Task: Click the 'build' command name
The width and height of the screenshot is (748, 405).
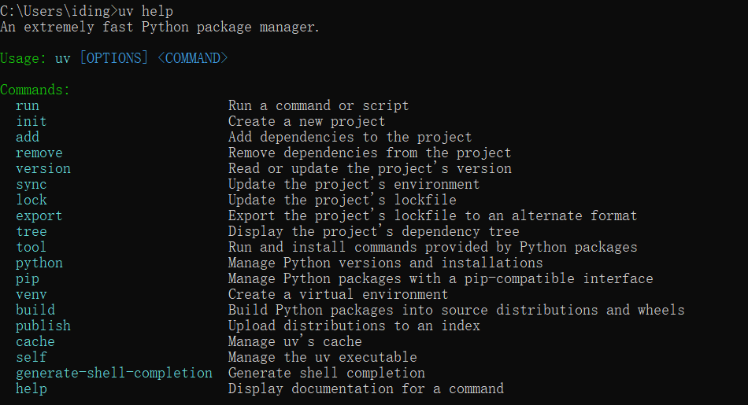Action: (x=35, y=310)
